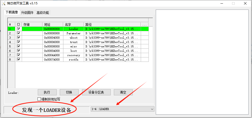Open the 1-4 LOADER device dropdown
252x118 pixels.
(x=122, y=109)
